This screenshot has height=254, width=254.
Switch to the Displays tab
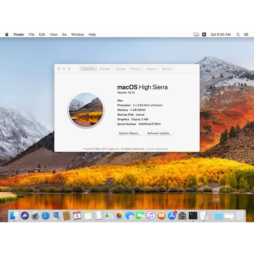[105, 69]
